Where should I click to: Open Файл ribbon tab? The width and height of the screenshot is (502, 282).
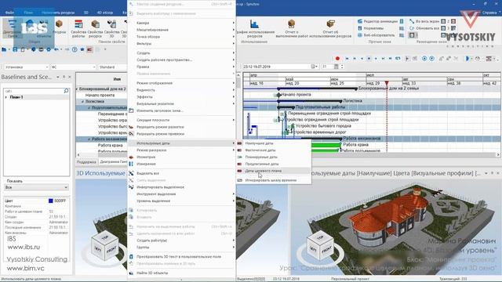pos(9,13)
